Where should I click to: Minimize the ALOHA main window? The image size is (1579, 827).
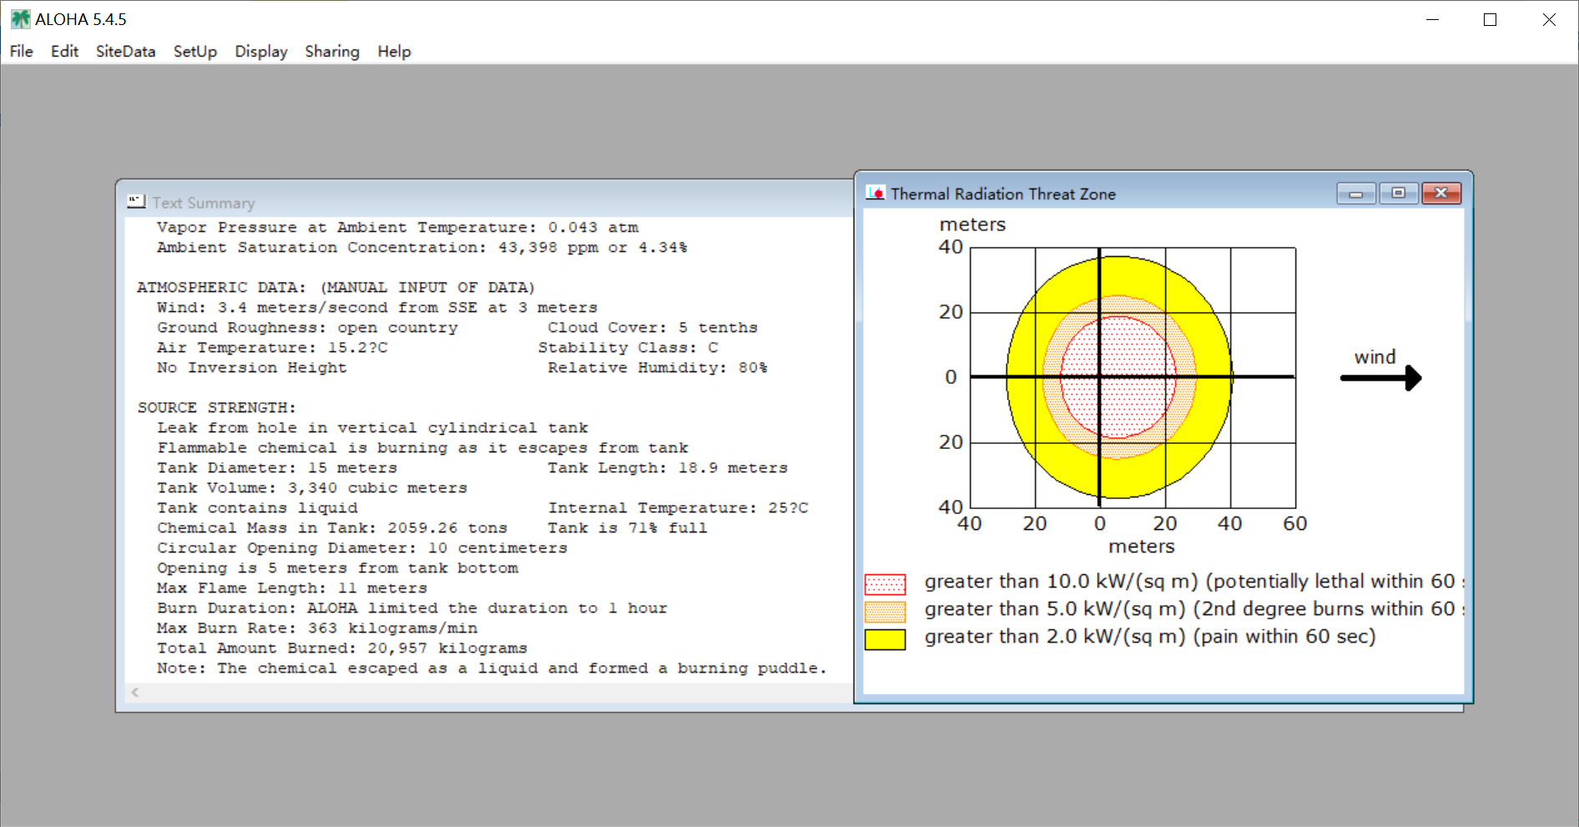1433,19
